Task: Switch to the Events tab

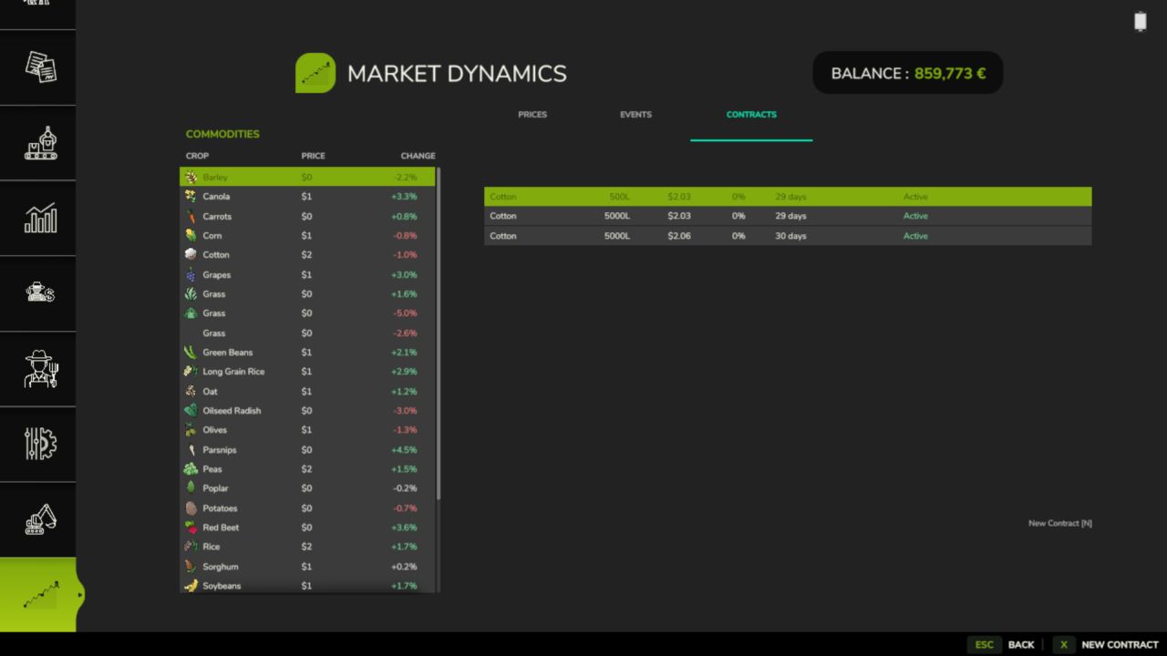Action: pyautogui.click(x=635, y=115)
